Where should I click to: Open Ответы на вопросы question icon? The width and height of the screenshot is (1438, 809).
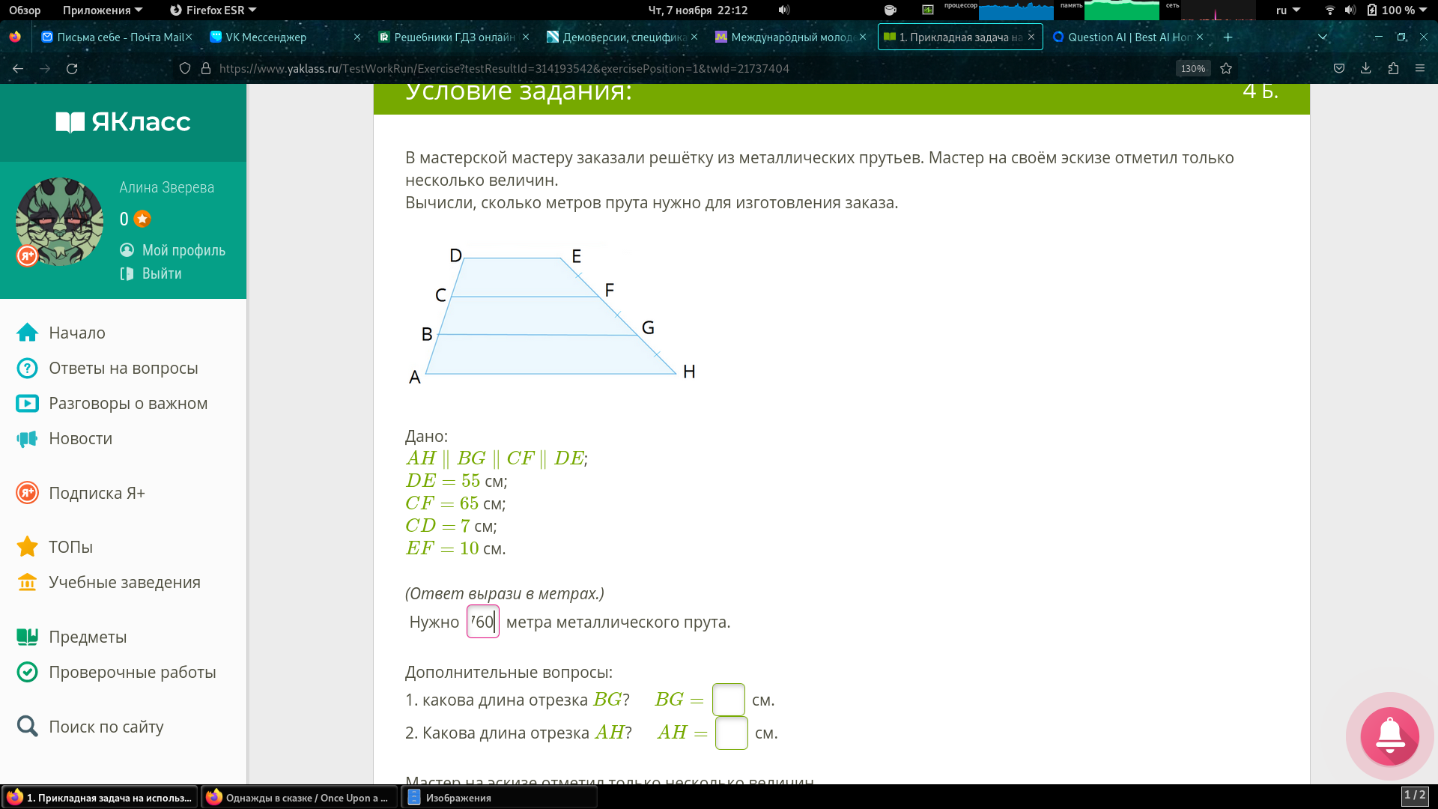pyautogui.click(x=28, y=368)
